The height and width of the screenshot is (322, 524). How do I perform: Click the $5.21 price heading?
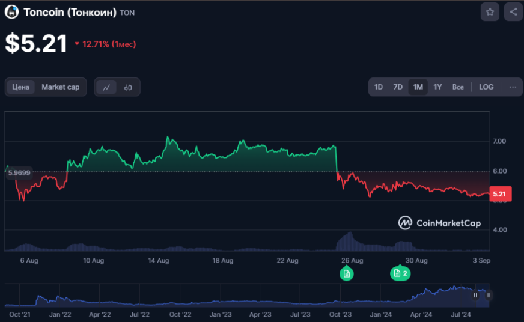[x=36, y=43]
